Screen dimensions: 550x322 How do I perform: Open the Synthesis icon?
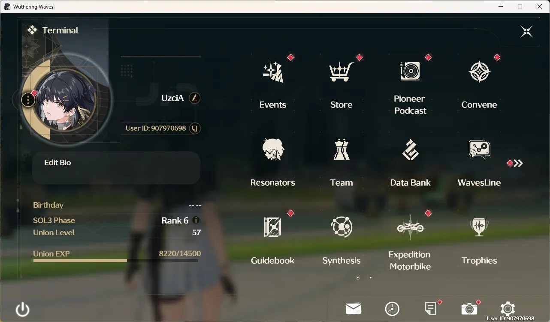[x=341, y=227]
